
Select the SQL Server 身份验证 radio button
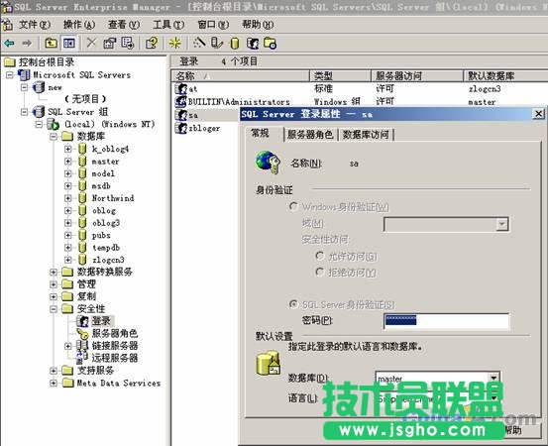click(293, 304)
